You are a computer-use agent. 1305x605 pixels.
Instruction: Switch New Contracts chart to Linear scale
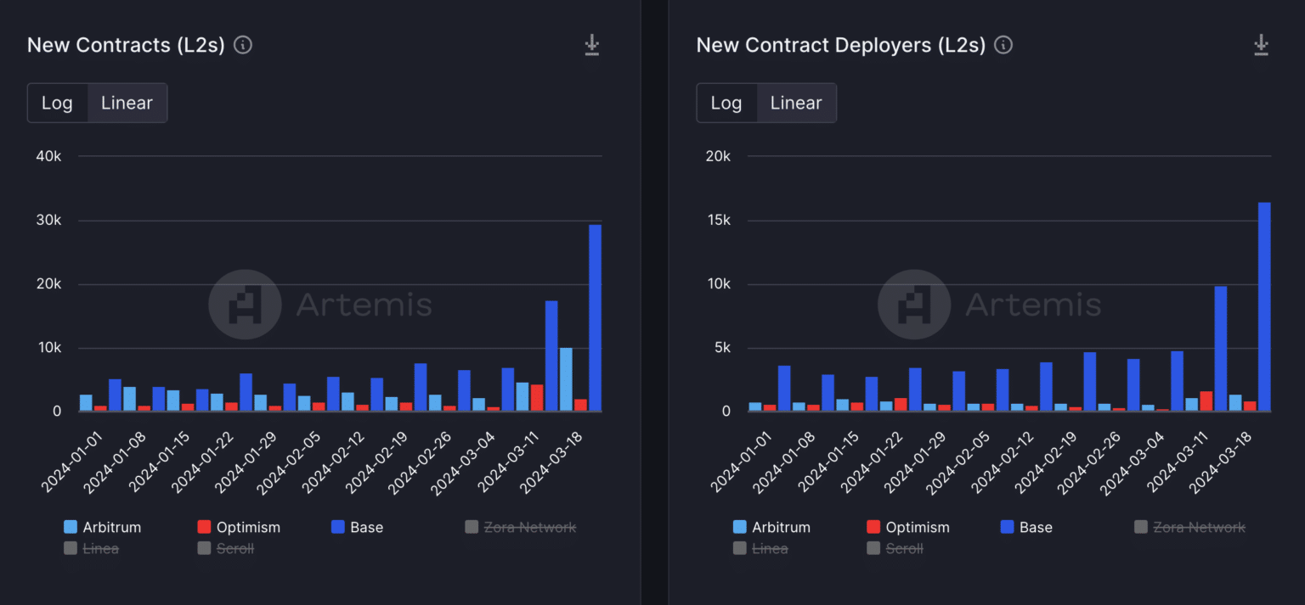pyautogui.click(x=127, y=103)
